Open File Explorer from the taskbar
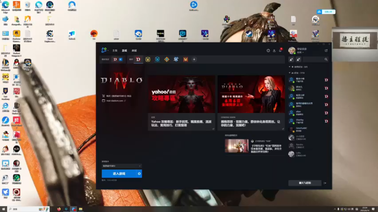 coord(80,209)
